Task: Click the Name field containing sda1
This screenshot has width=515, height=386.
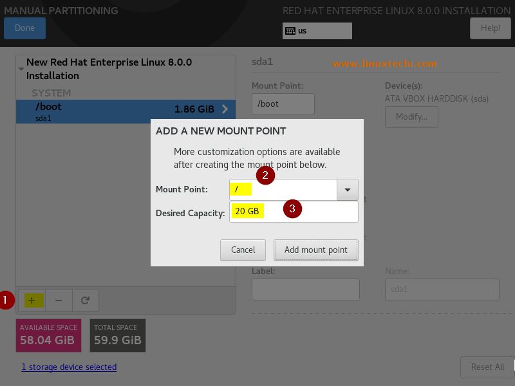Action: click(442, 289)
